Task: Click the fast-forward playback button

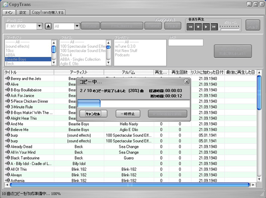Action: click(214, 27)
